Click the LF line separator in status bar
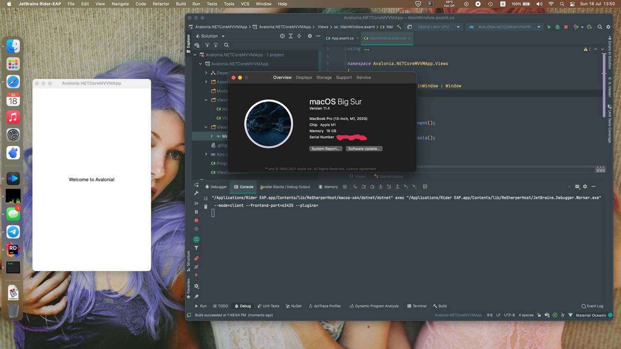621x349 pixels. tap(498, 315)
